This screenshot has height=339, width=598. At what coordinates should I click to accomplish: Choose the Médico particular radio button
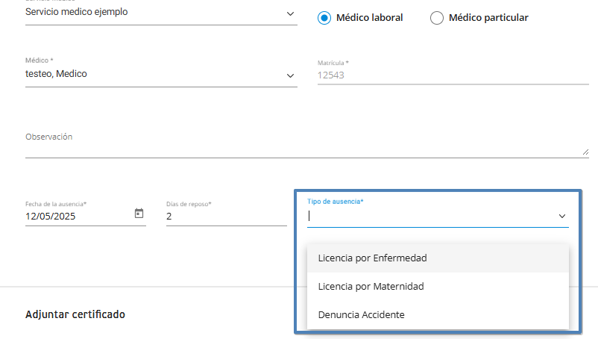point(437,17)
